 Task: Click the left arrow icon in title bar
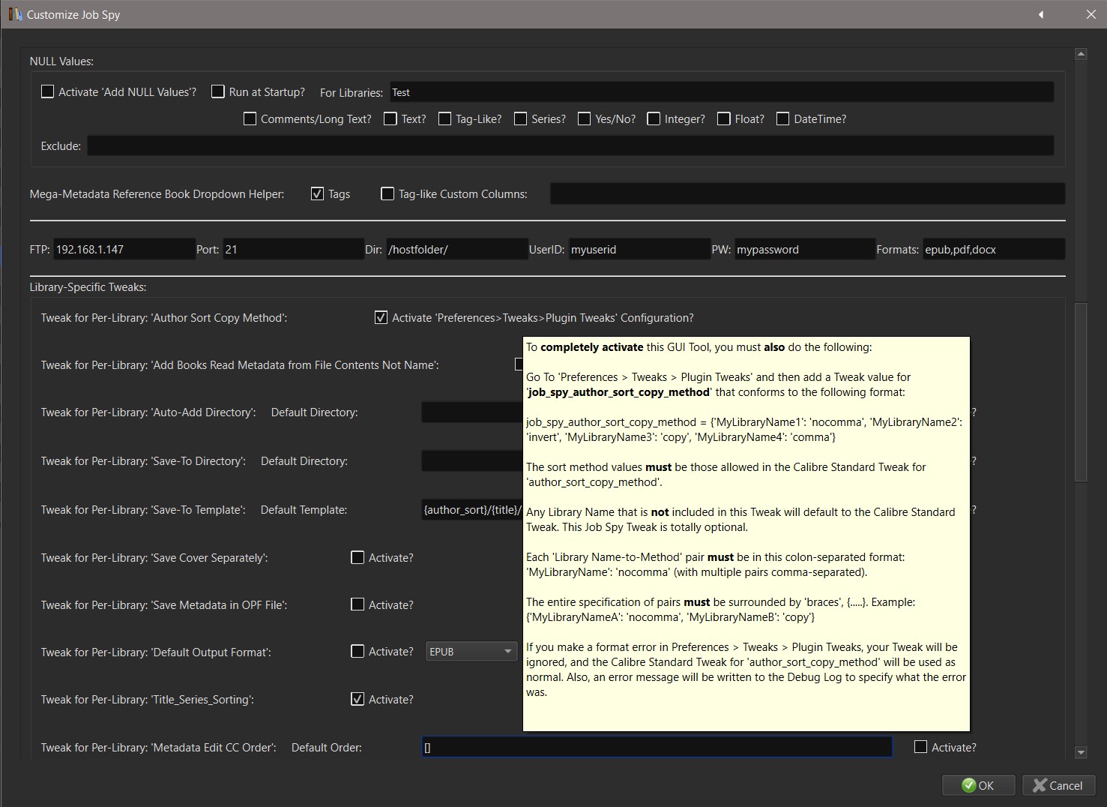pos(1040,14)
